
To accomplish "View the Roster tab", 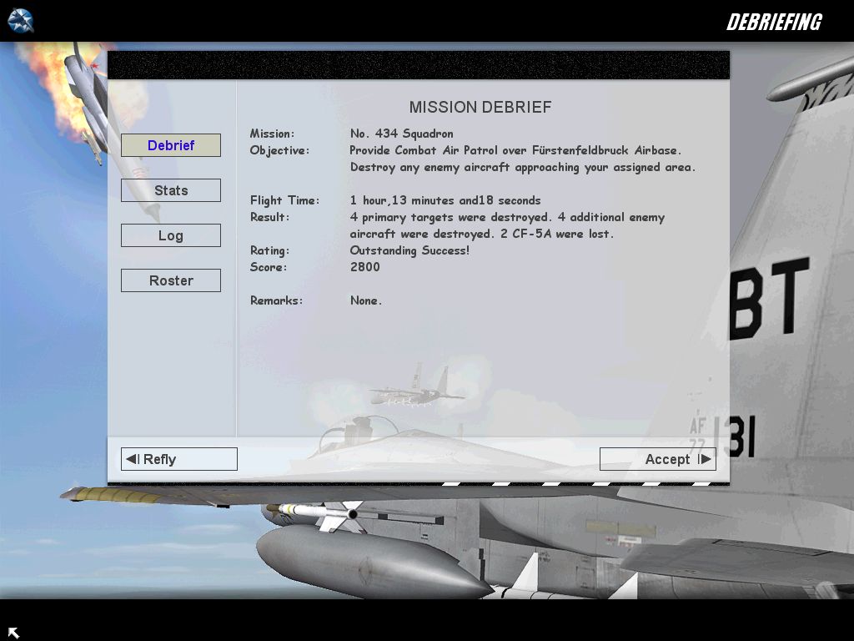I will point(171,280).
